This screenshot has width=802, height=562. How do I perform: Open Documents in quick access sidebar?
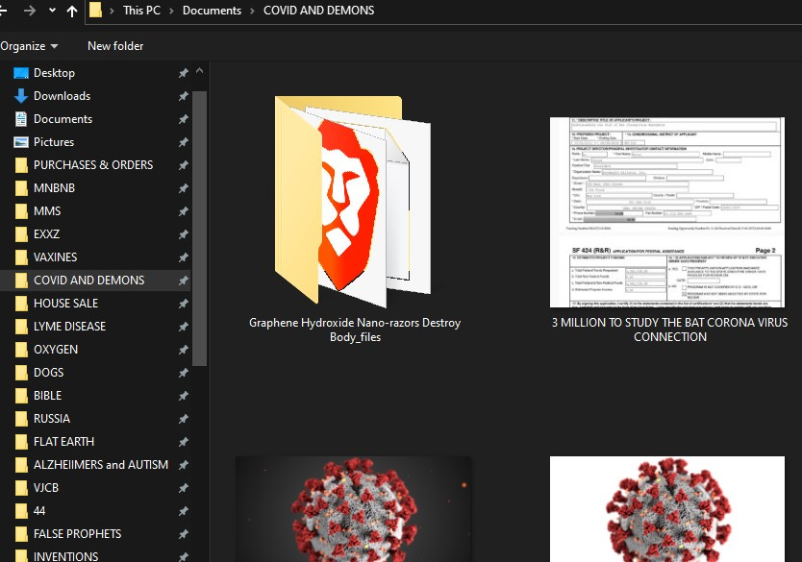point(95,119)
